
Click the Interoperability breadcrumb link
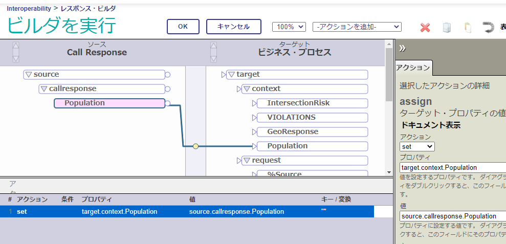pyautogui.click(x=29, y=9)
